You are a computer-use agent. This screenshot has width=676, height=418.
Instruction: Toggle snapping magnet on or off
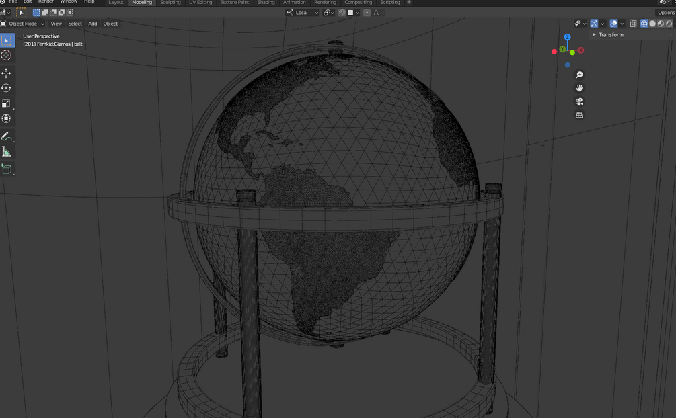(342, 13)
